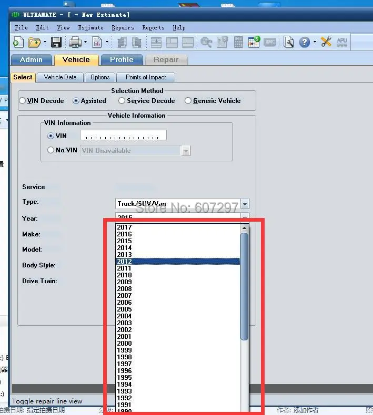Click the grayed price list document icon
The image size is (373, 415).
pos(222,42)
